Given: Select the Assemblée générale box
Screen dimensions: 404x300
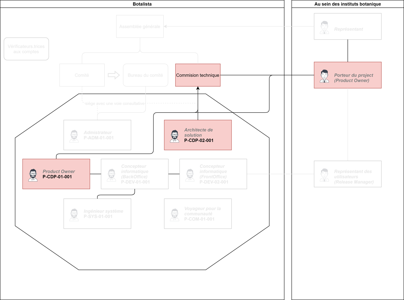Looking at the screenshot, I should pyautogui.click(x=140, y=27).
